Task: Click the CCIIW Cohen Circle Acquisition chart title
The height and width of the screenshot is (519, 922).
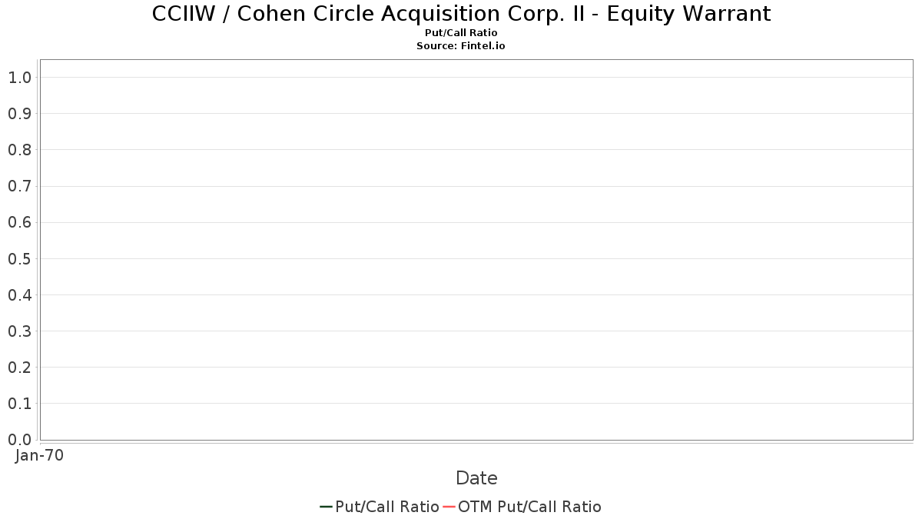Action: [x=461, y=14]
